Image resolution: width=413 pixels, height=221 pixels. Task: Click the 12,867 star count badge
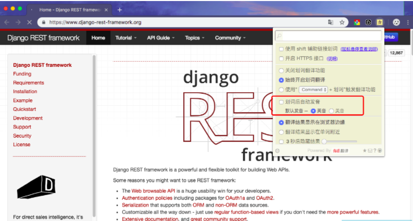(x=396, y=53)
